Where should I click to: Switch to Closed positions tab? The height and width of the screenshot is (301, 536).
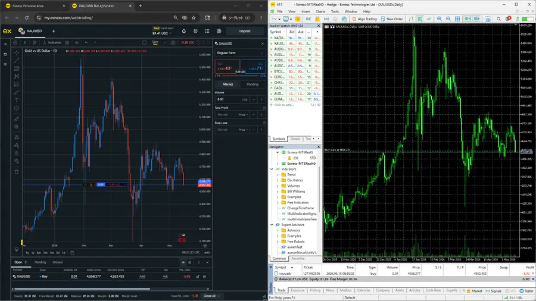point(57,262)
